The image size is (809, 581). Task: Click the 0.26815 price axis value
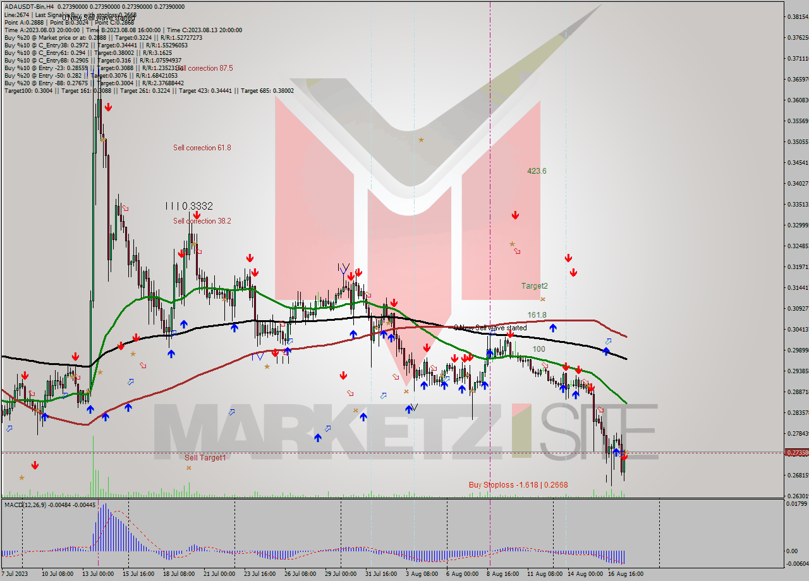(x=798, y=476)
